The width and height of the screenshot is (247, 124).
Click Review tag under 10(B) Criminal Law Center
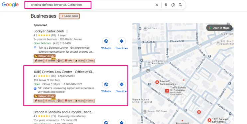[79, 101]
